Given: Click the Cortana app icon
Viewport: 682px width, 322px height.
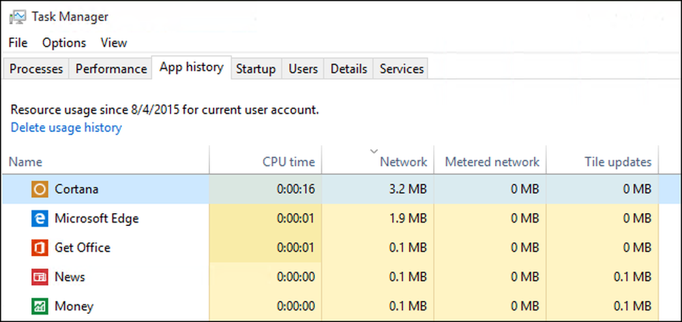Looking at the screenshot, I should (x=40, y=189).
